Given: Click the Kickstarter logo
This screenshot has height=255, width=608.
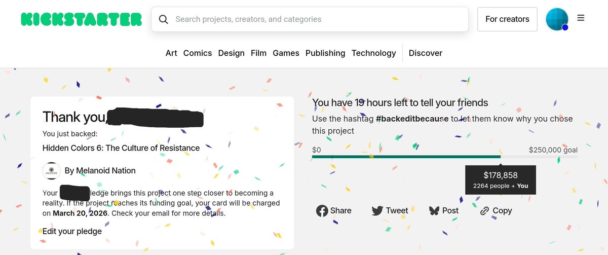Looking at the screenshot, I should pos(82,19).
